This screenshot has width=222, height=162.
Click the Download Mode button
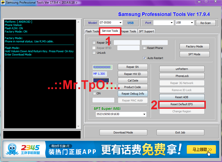(123, 132)
